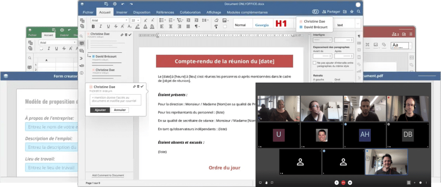
Task: Select the DB participant tile in video call
Action: (x=408, y=135)
